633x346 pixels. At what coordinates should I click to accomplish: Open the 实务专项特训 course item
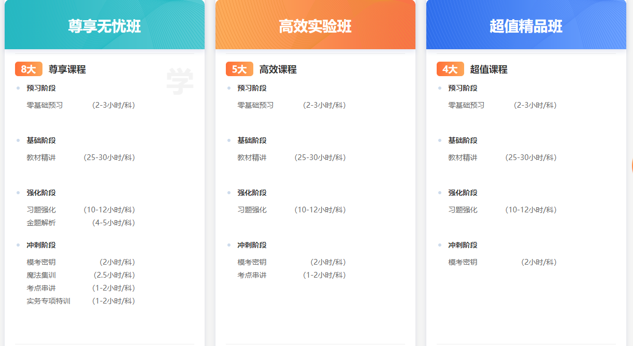click(x=49, y=301)
